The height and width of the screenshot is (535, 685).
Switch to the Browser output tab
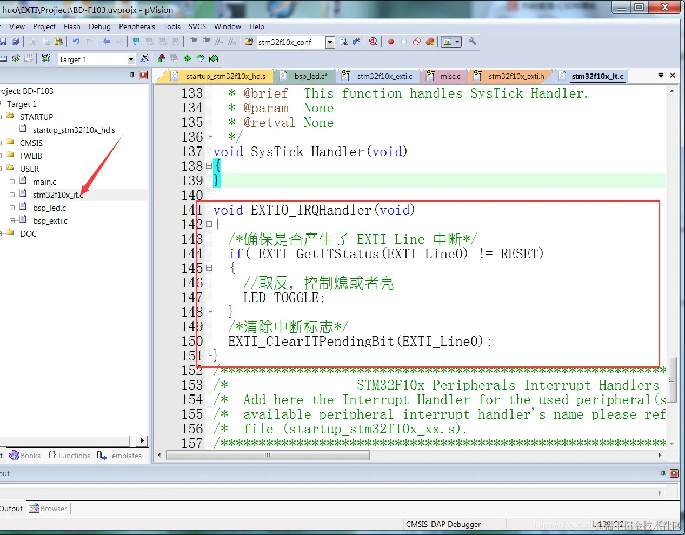(48, 509)
